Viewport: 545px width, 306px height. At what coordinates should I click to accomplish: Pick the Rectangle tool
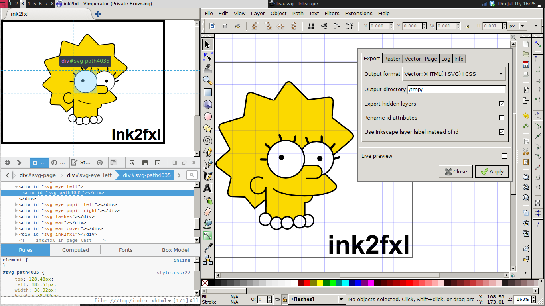(x=207, y=92)
